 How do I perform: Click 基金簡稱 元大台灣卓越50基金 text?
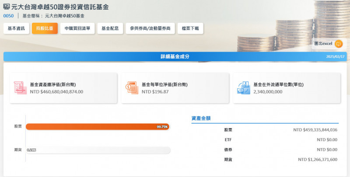53,16
